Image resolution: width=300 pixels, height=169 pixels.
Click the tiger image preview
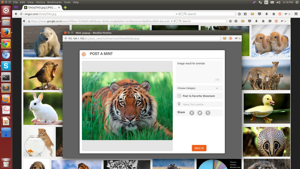[x=127, y=106]
